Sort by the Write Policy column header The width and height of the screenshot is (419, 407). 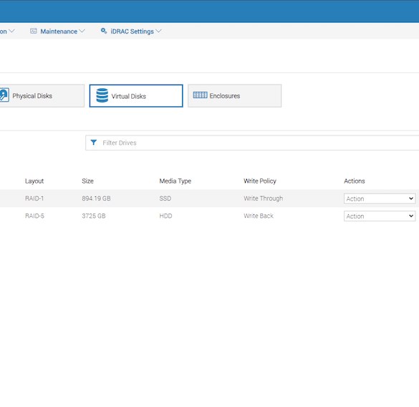(x=260, y=181)
